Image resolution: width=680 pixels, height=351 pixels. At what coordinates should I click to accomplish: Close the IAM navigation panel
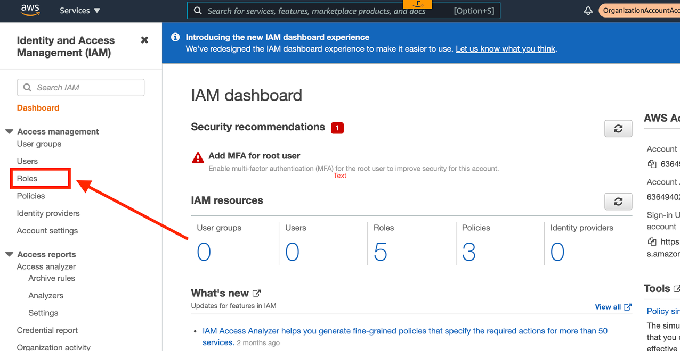pyautogui.click(x=144, y=40)
